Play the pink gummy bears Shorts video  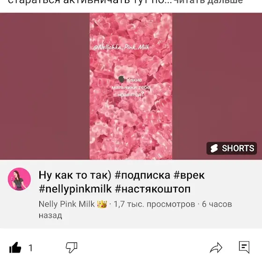131,86
